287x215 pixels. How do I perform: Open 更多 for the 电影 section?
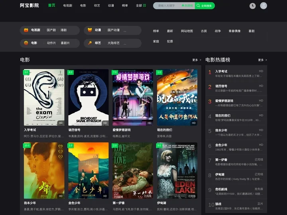coord(197,60)
